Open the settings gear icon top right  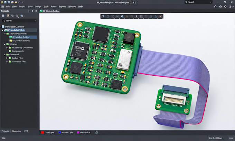(x=220, y=7)
